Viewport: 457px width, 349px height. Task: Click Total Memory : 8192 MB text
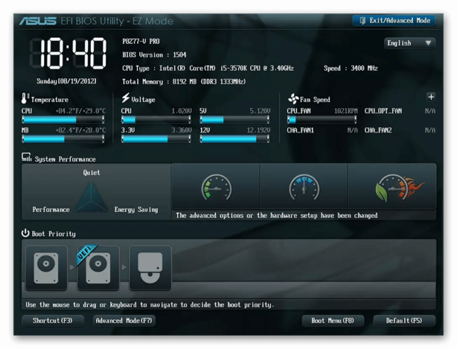[x=184, y=82]
